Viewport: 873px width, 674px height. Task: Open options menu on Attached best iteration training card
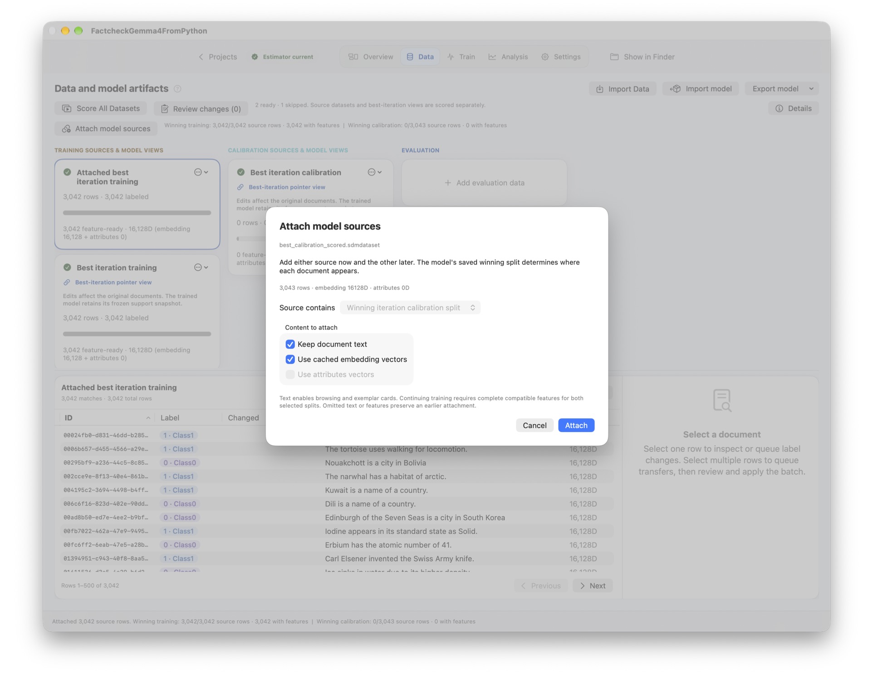tap(201, 172)
